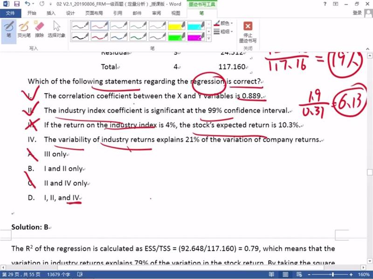This screenshot has width=373, height=279.
Task: Open ribbon display options icon
Action: [335, 4]
